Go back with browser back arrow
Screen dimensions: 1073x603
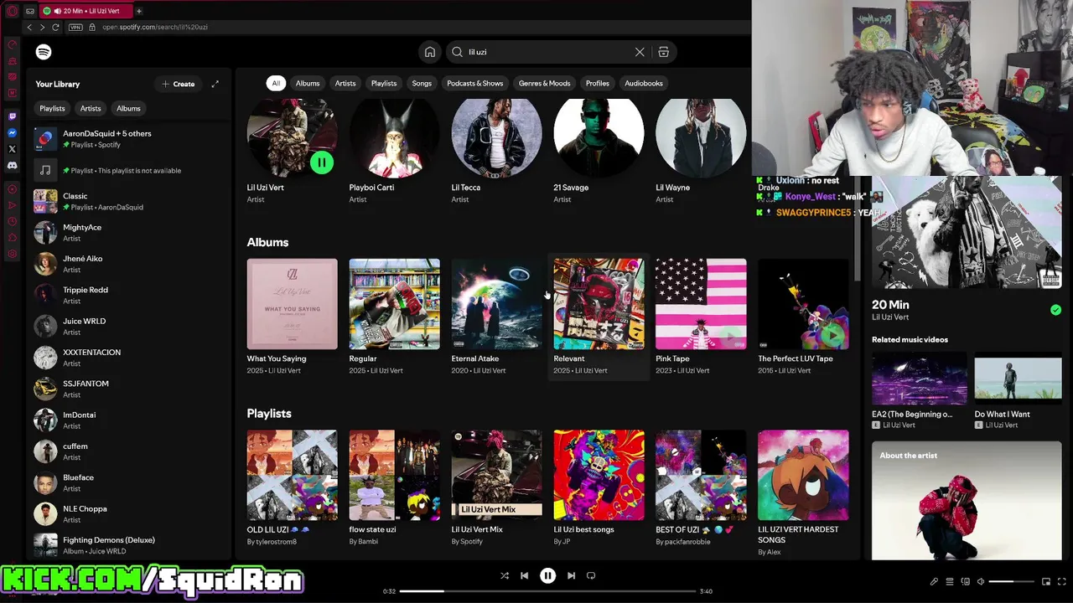tap(29, 27)
